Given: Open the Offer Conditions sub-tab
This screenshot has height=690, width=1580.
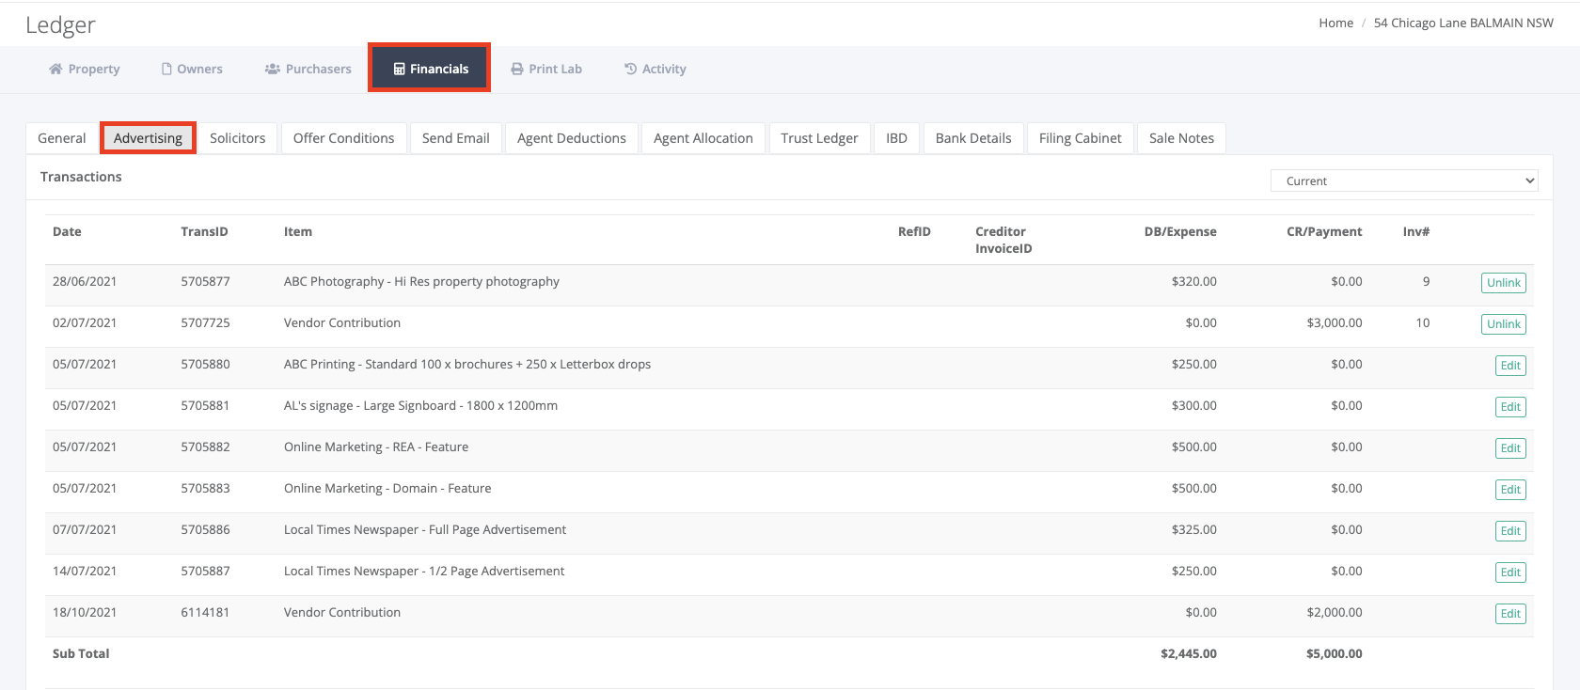Looking at the screenshot, I should 344,138.
